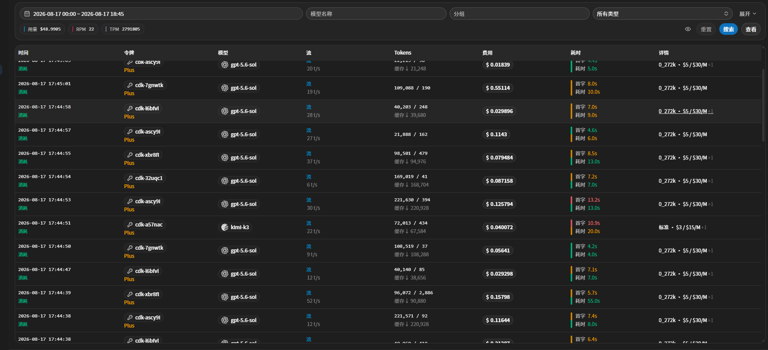This screenshot has width=768, height=350.
Task: Click the 标准 · $3/$15/M detail text
Action: (x=679, y=227)
